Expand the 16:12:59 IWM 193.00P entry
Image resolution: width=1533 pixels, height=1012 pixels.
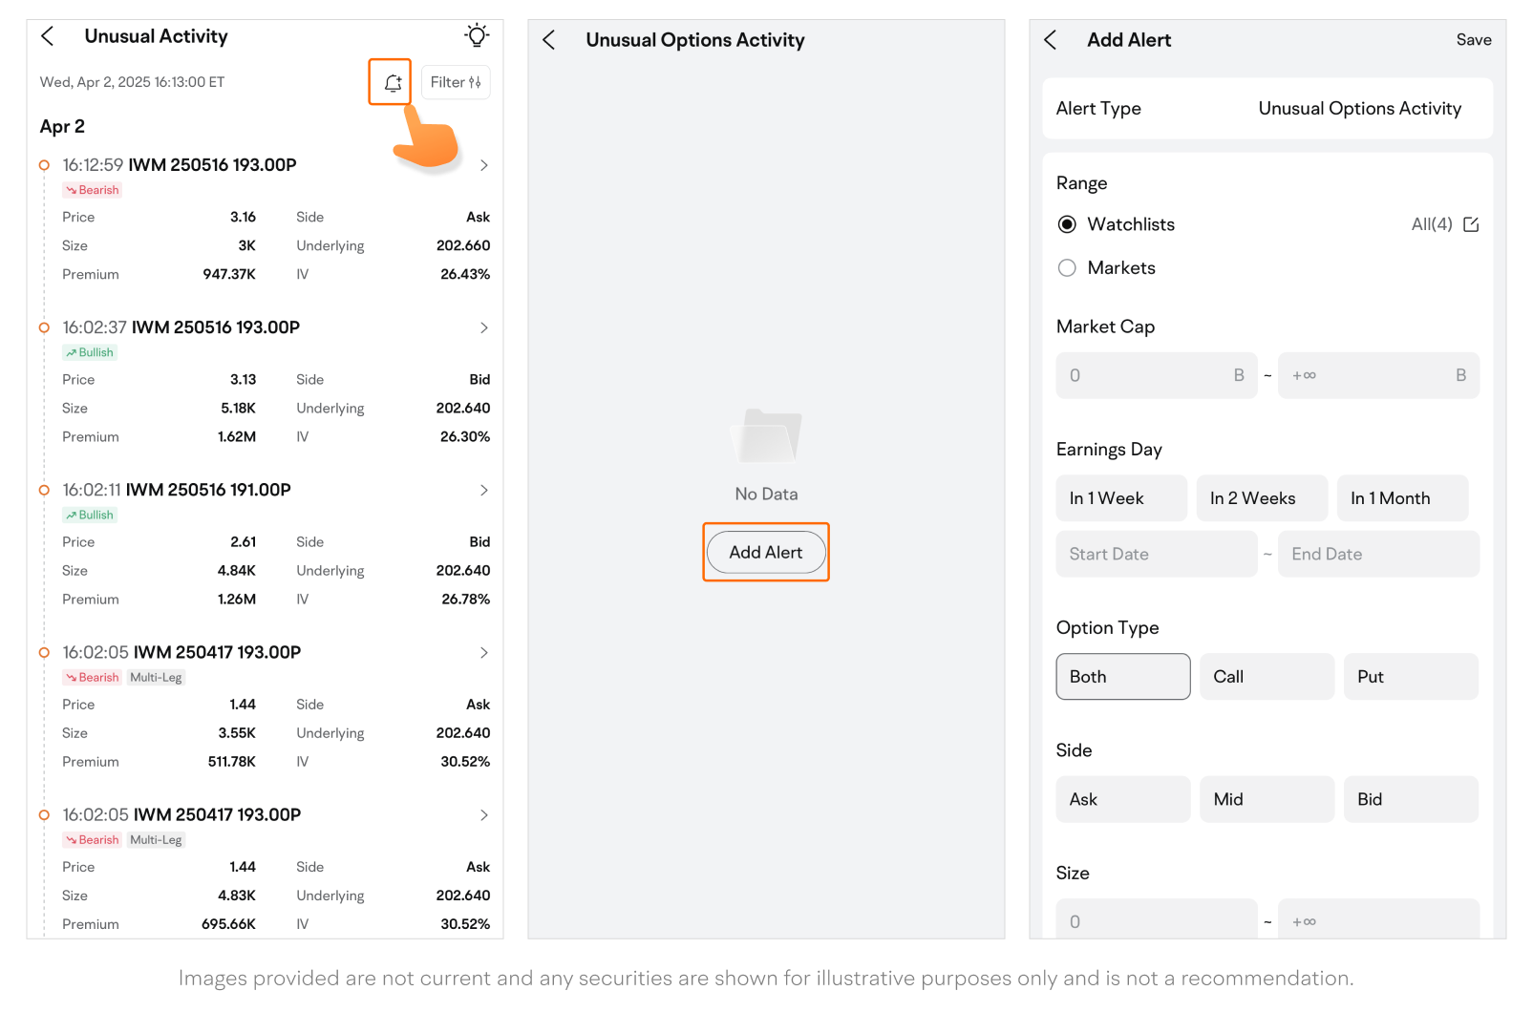point(483,165)
